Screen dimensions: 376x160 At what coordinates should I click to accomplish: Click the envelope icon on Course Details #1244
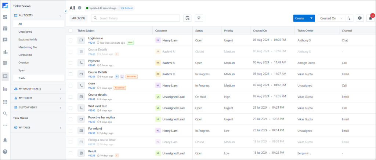pos(81,74)
